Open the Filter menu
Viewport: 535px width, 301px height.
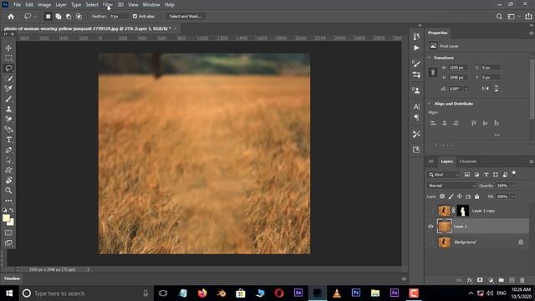click(108, 5)
